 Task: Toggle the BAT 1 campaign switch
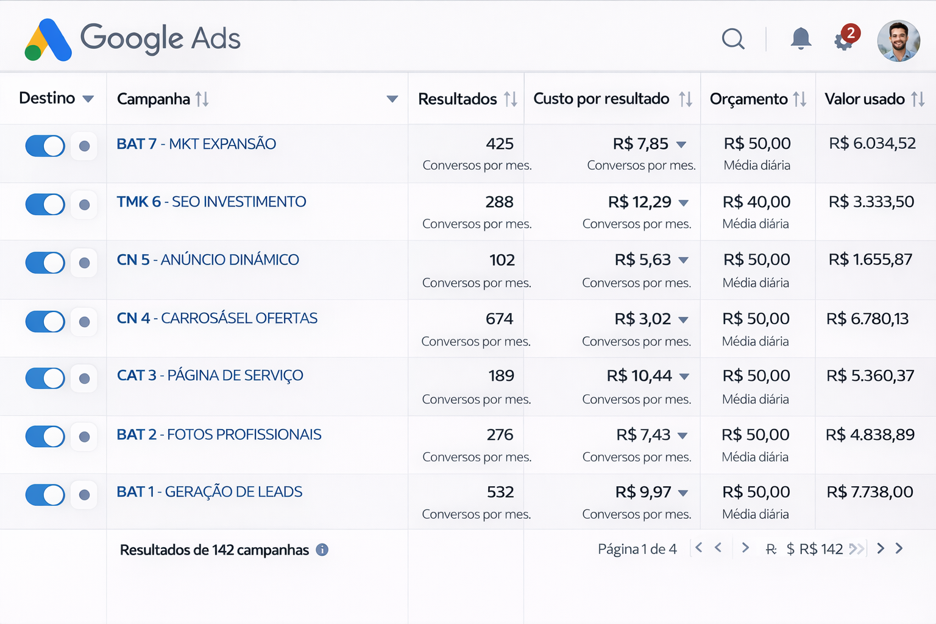pos(45,495)
